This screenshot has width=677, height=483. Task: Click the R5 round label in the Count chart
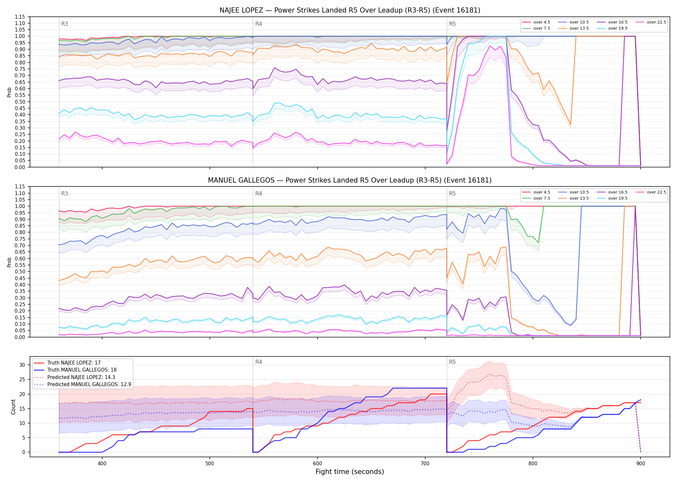point(452,362)
